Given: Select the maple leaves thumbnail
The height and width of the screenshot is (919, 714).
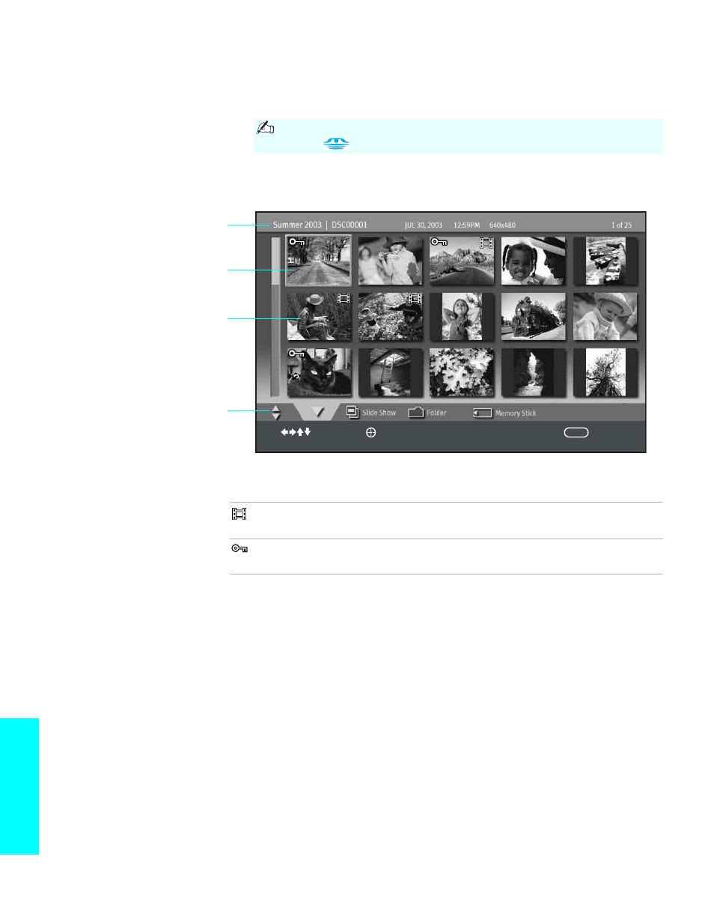Looking at the screenshot, I should (462, 372).
